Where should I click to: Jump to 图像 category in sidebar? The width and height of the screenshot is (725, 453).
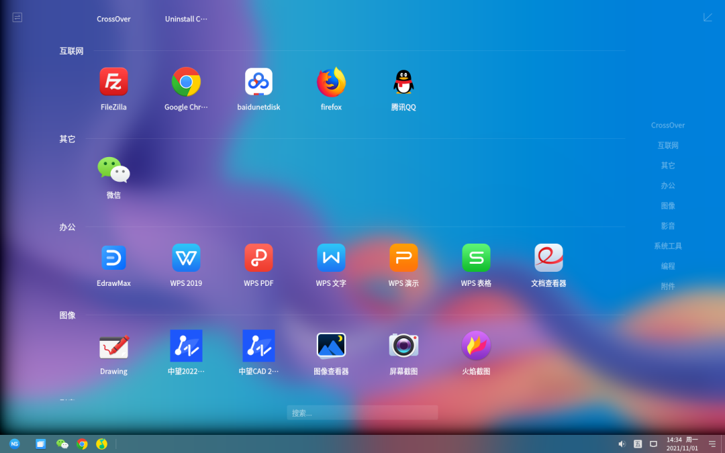click(668, 206)
